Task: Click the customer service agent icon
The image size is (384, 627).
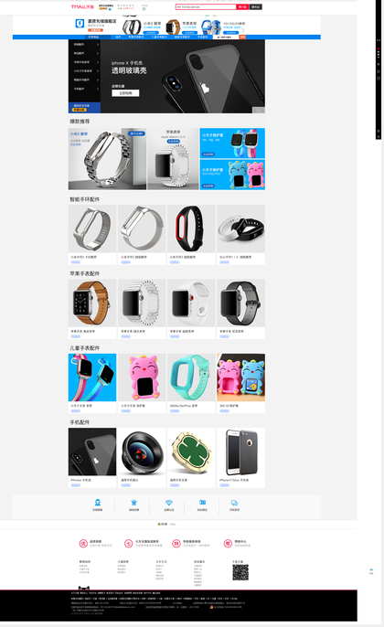Action: point(97,503)
